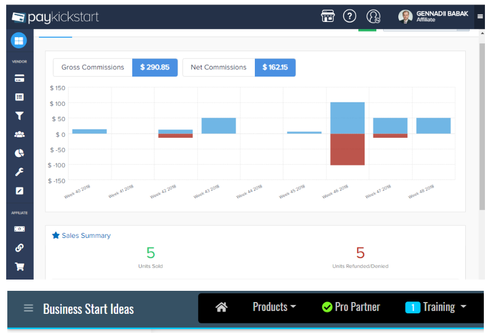Viewport: 490px width, 333px height.
Task: Click the blue bar for Week 48 2018
Action: pyautogui.click(x=433, y=125)
